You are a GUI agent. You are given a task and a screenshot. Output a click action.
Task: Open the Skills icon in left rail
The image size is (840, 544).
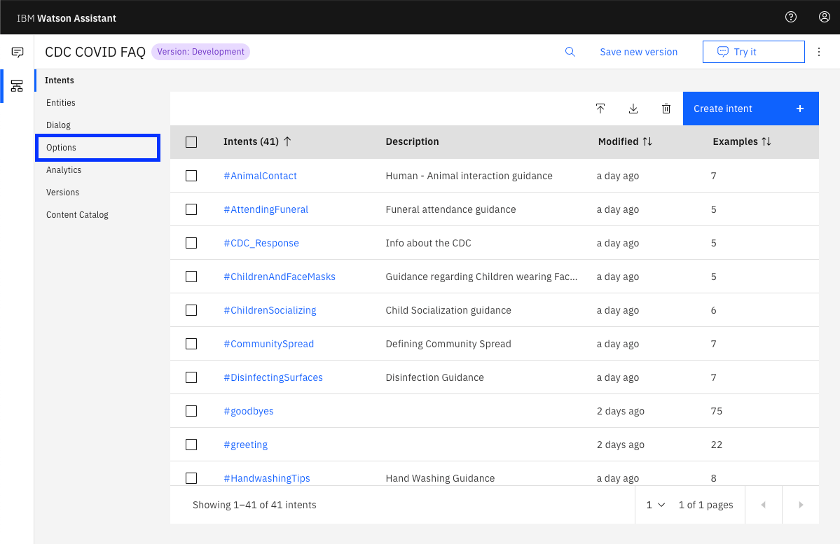click(x=17, y=85)
